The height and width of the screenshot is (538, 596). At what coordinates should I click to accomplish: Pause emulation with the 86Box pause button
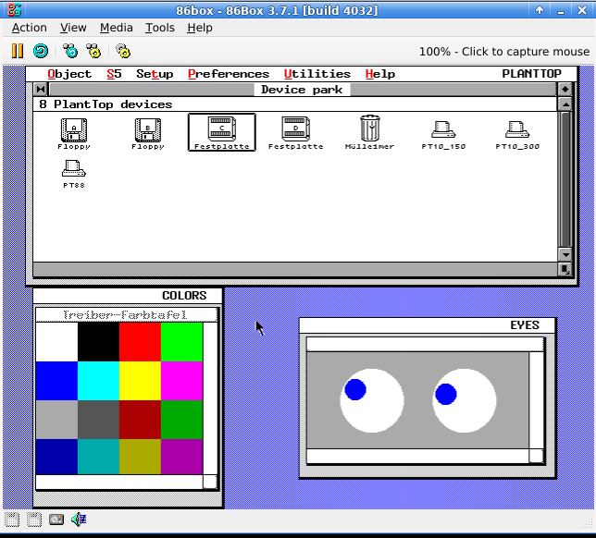[x=18, y=51]
